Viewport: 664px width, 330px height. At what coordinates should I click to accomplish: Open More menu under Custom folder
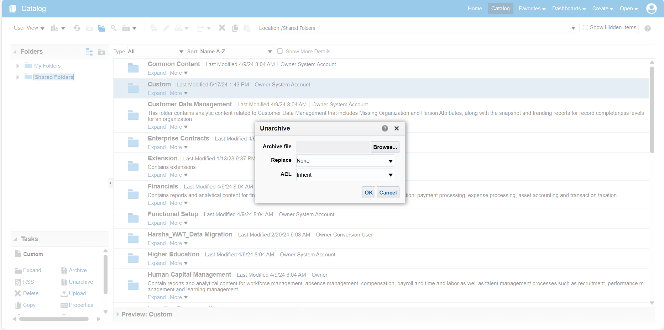point(179,93)
